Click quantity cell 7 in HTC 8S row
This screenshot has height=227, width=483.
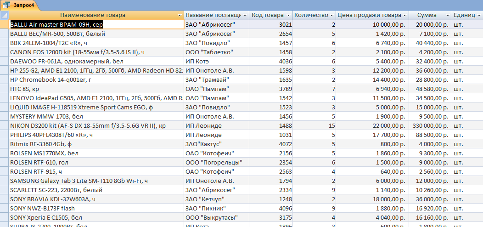coord(314,89)
